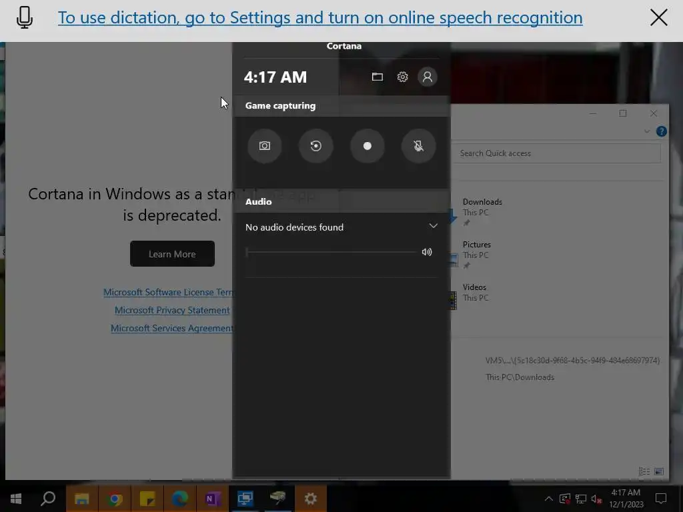Dismiss the dictation notification bar
The image size is (683, 512).
658,18
